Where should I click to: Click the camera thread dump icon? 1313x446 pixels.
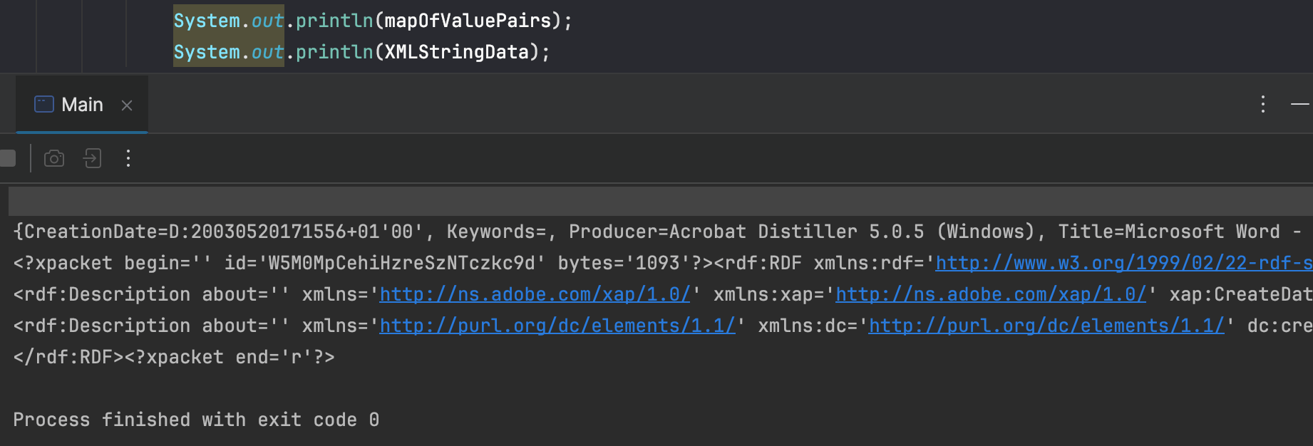pos(54,158)
